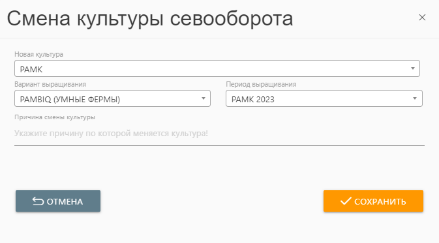This screenshot has height=243, width=439.
Task: Click the РАМBIQ (УМНЫЕ ФЕРМЫ) combo box
Action: (x=112, y=98)
